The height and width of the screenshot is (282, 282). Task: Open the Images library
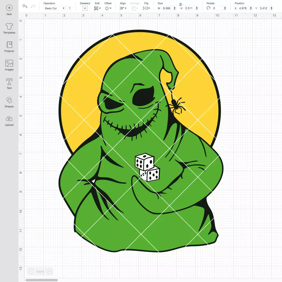pos(9,65)
